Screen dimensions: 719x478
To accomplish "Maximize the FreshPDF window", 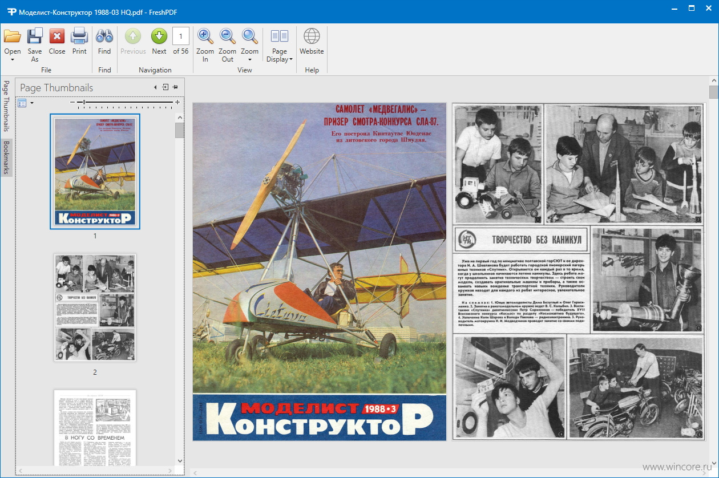I will pos(691,9).
